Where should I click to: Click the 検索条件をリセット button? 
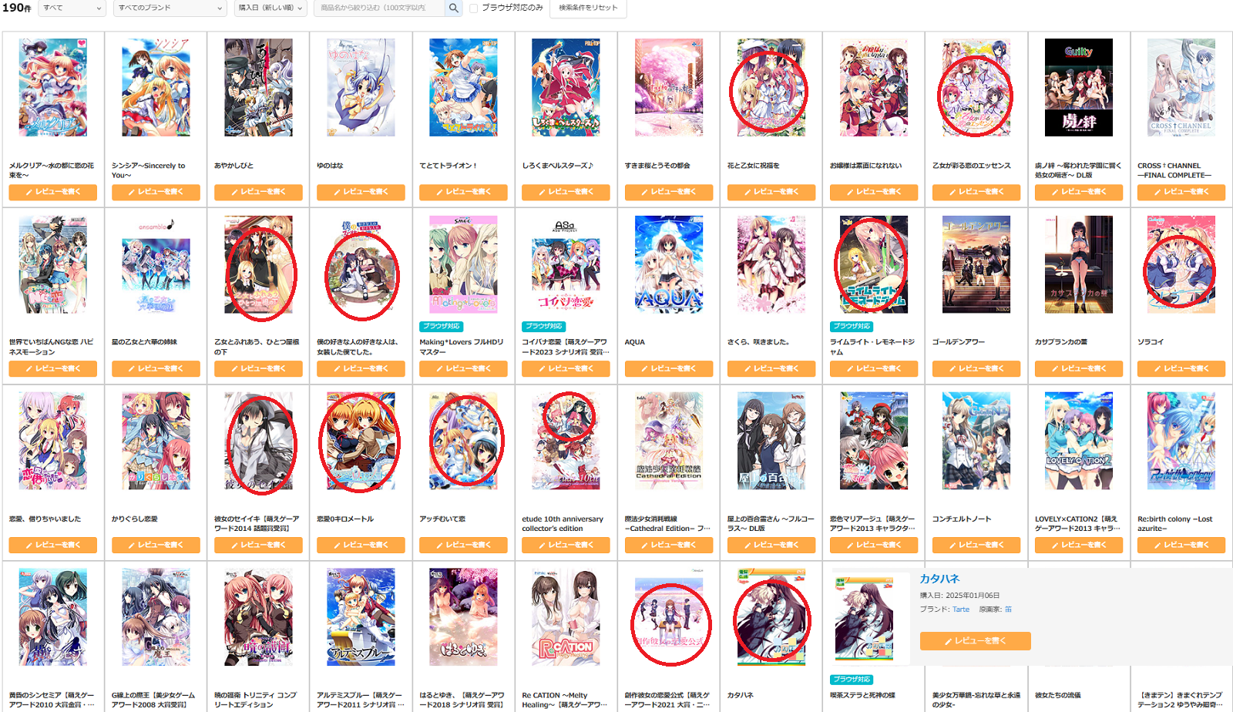pyautogui.click(x=588, y=8)
